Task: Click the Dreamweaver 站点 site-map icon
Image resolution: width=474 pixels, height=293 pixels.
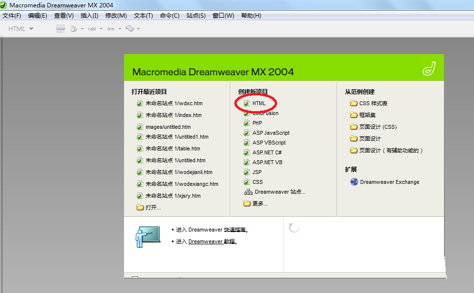Action: click(x=248, y=192)
